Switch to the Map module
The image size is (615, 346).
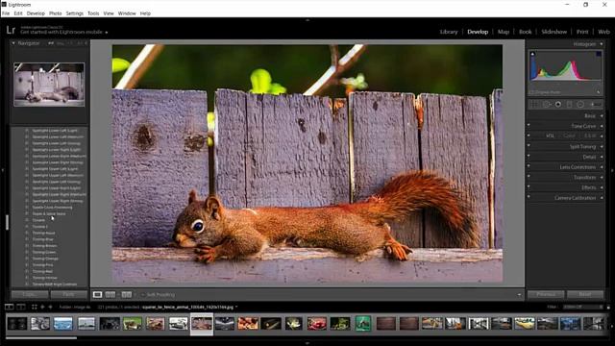coord(504,32)
